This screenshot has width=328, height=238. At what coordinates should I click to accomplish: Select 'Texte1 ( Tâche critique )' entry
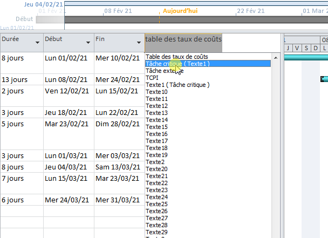(177, 85)
